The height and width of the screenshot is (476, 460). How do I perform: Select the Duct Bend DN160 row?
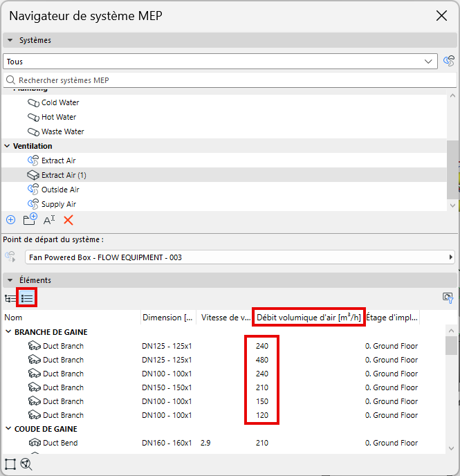223,443
